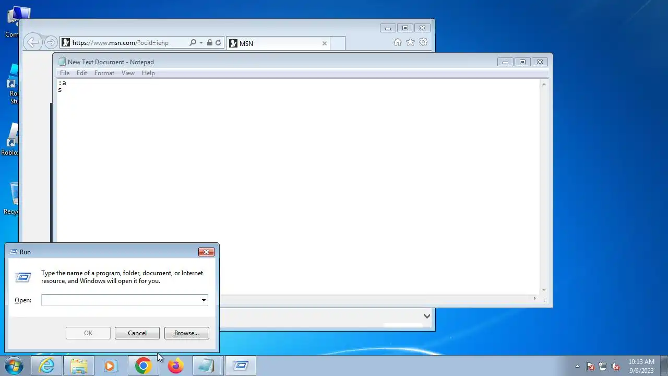668x376 pixels.
Task: Click Internet Explorer back arrow
Action: [x=32, y=43]
